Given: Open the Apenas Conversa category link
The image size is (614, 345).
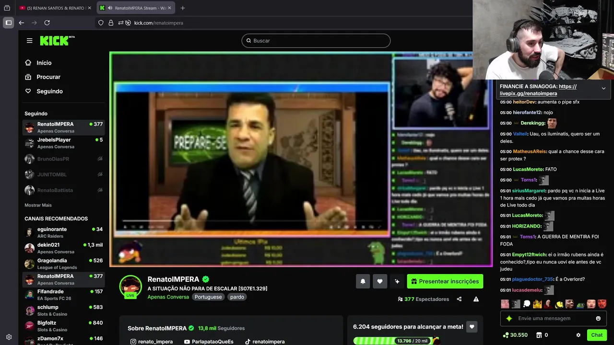Looking at the screenshot, I should [168, 297].
